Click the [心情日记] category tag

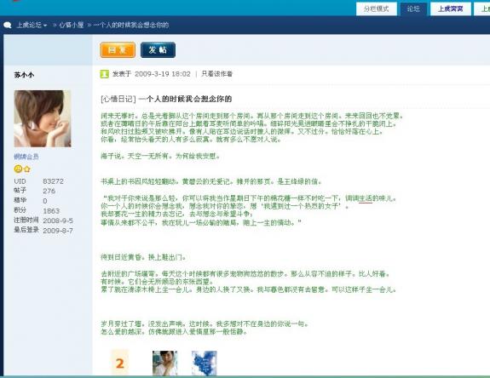click(x=118, y=100)
